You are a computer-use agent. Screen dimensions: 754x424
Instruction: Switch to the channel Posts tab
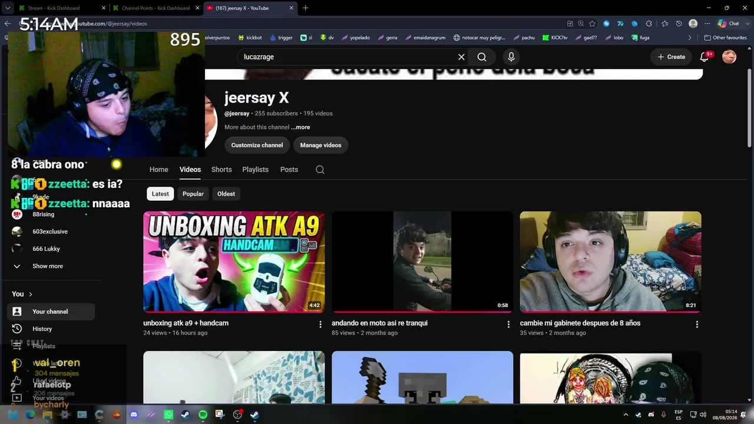[x=289, y=170]
